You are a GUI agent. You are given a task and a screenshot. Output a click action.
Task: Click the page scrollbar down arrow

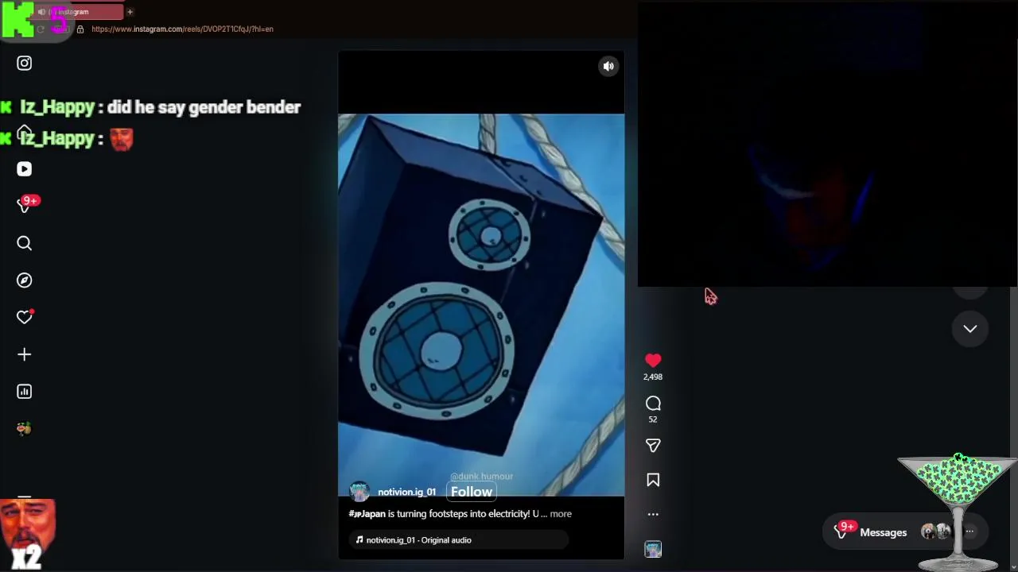coord(1013,566)
